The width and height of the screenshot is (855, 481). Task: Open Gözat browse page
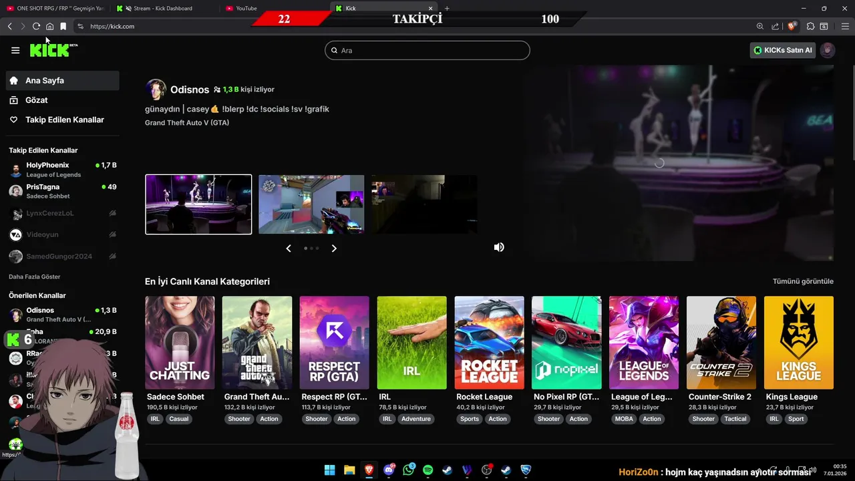click(x=63, y=100)
